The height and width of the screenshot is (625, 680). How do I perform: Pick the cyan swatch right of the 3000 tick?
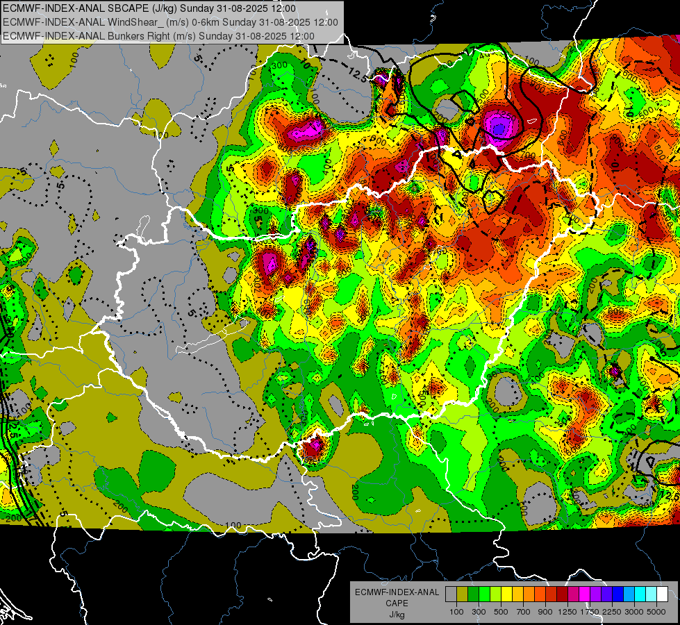(x=640, y=594)
